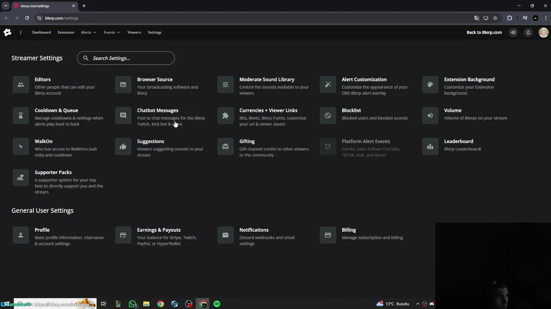This screenshot has width=551, height=309.
Task: Click the browser address bar URL
Action: (62, 18)
